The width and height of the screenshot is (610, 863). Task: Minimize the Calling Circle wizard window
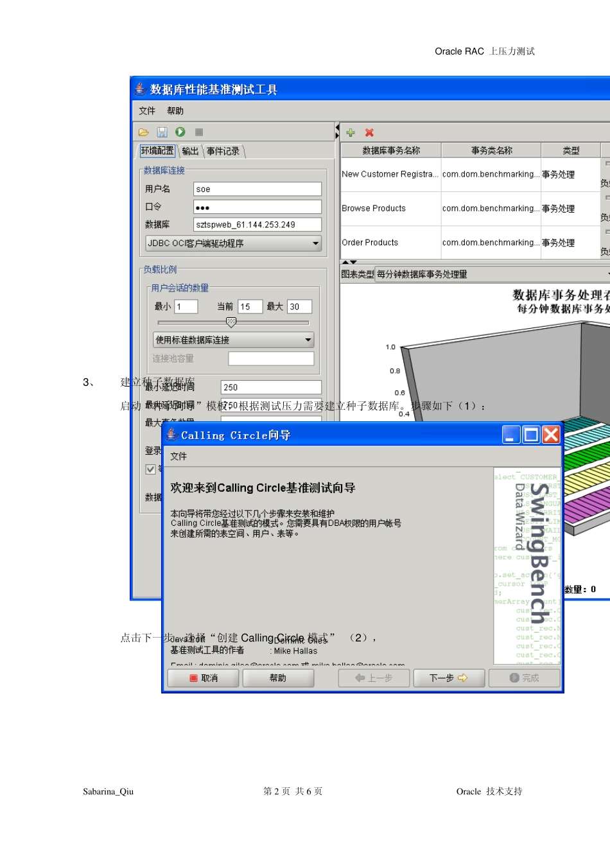pos(511,435)
